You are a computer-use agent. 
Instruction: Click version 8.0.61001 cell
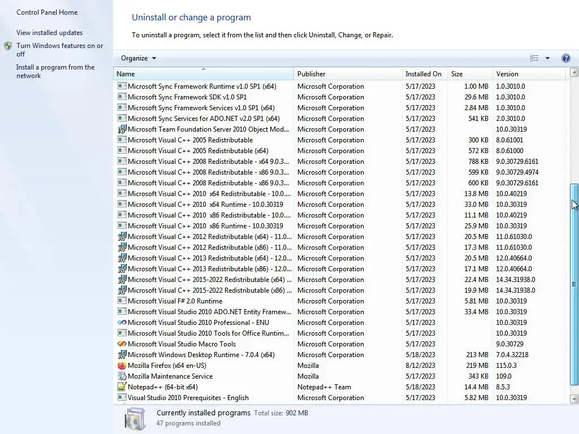click(x=509, y=140)
